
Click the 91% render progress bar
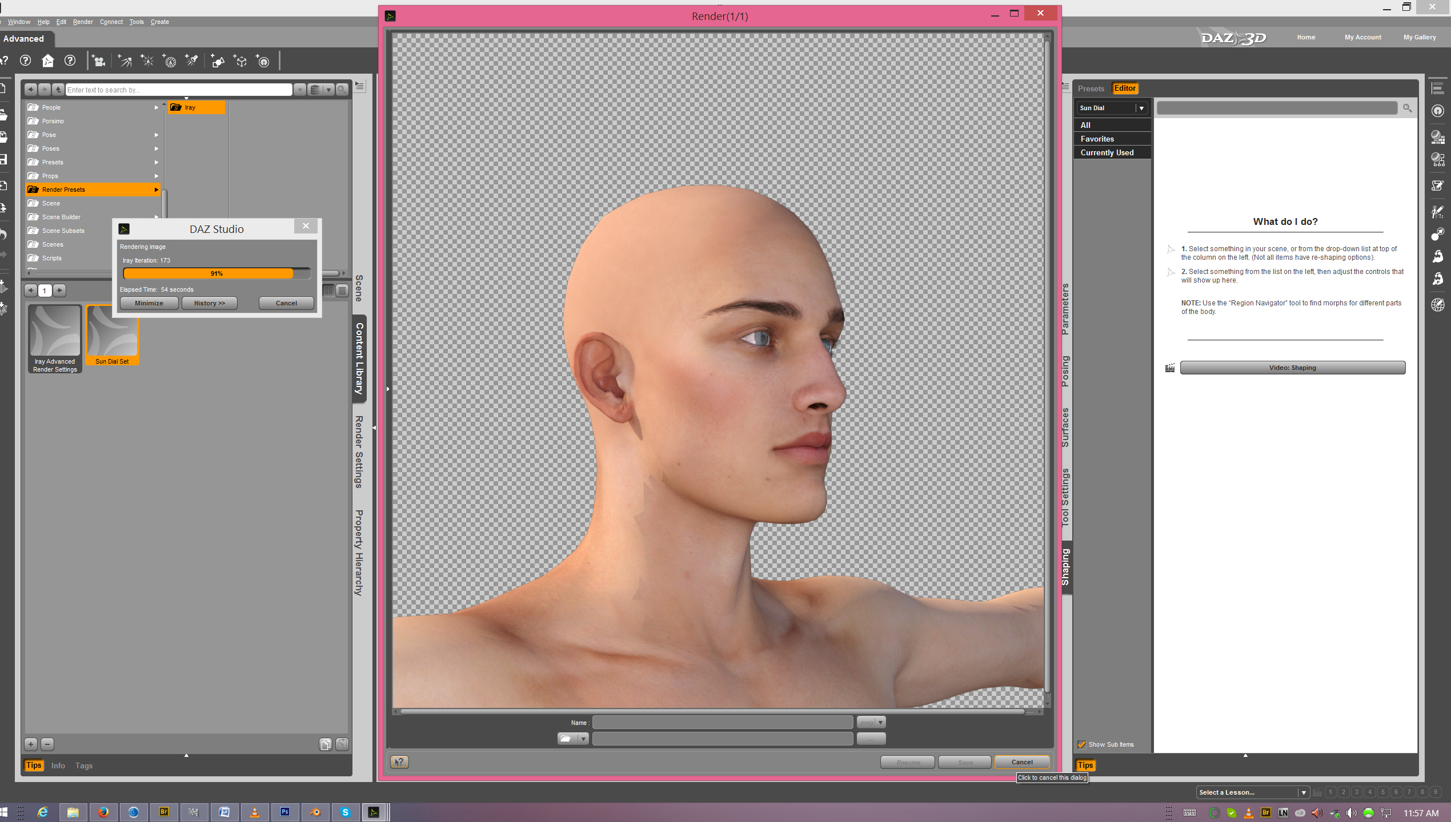pos(217,273)
